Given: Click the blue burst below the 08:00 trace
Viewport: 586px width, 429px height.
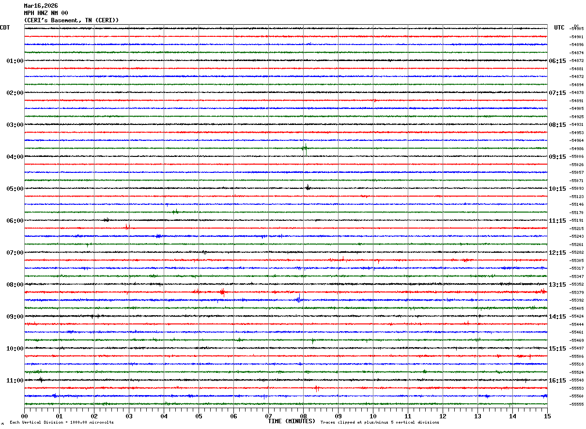Looking at the screenshot, I should pyautogui.click(x=298, y=299).
